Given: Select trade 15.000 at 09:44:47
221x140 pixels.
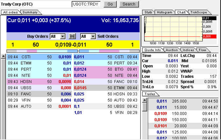Looking at the screenshot, I should (x=183, y=107).
